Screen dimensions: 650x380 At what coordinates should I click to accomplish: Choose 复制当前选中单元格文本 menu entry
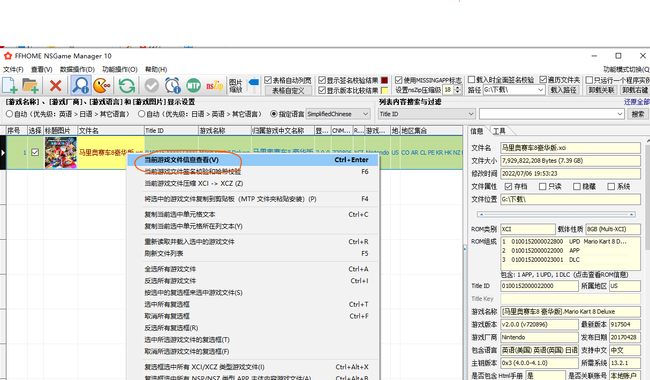coord(253,215)
